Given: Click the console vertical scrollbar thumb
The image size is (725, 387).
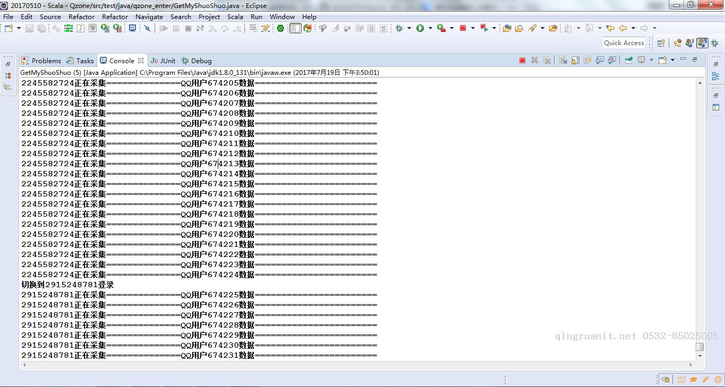Looking at the screenshot, I should pyautogui.click(x=700, y=347).
